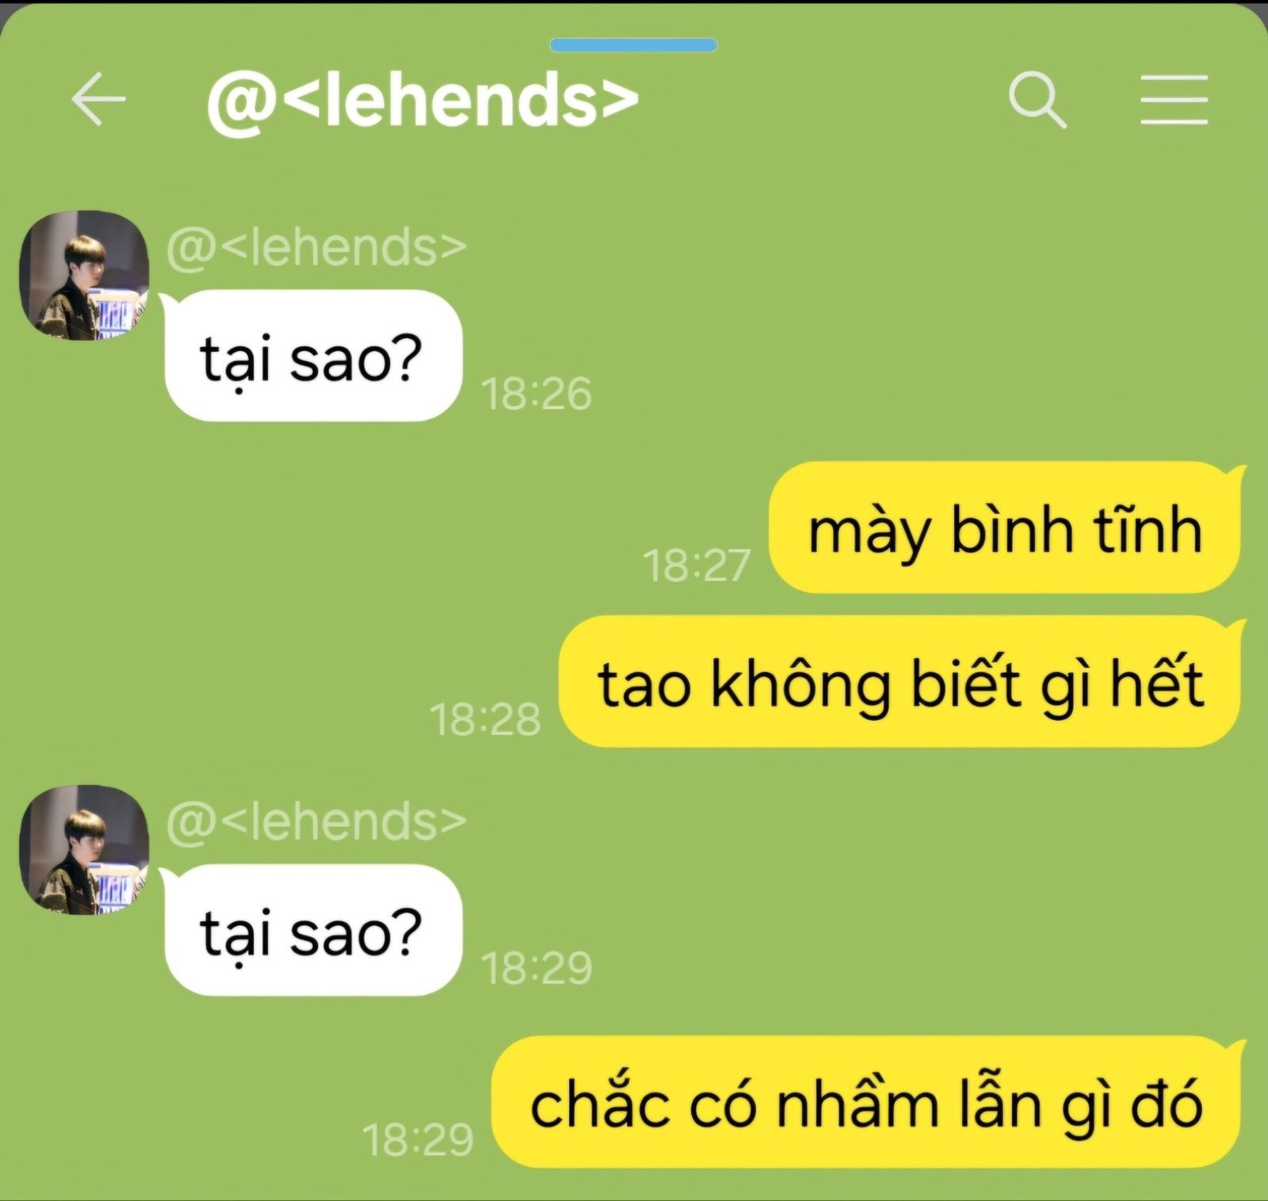Tap the first lehends profile avatar
The image size is (1268, 1201).
84,275
